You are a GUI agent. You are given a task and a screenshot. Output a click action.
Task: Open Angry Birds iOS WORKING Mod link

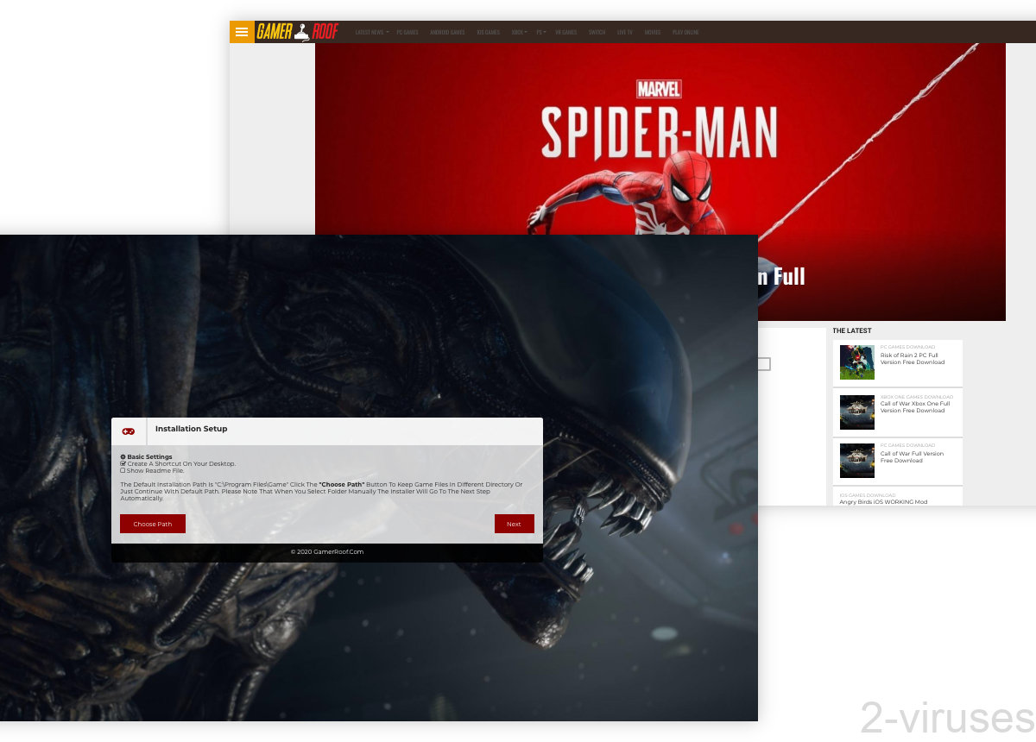click(883, 501)
